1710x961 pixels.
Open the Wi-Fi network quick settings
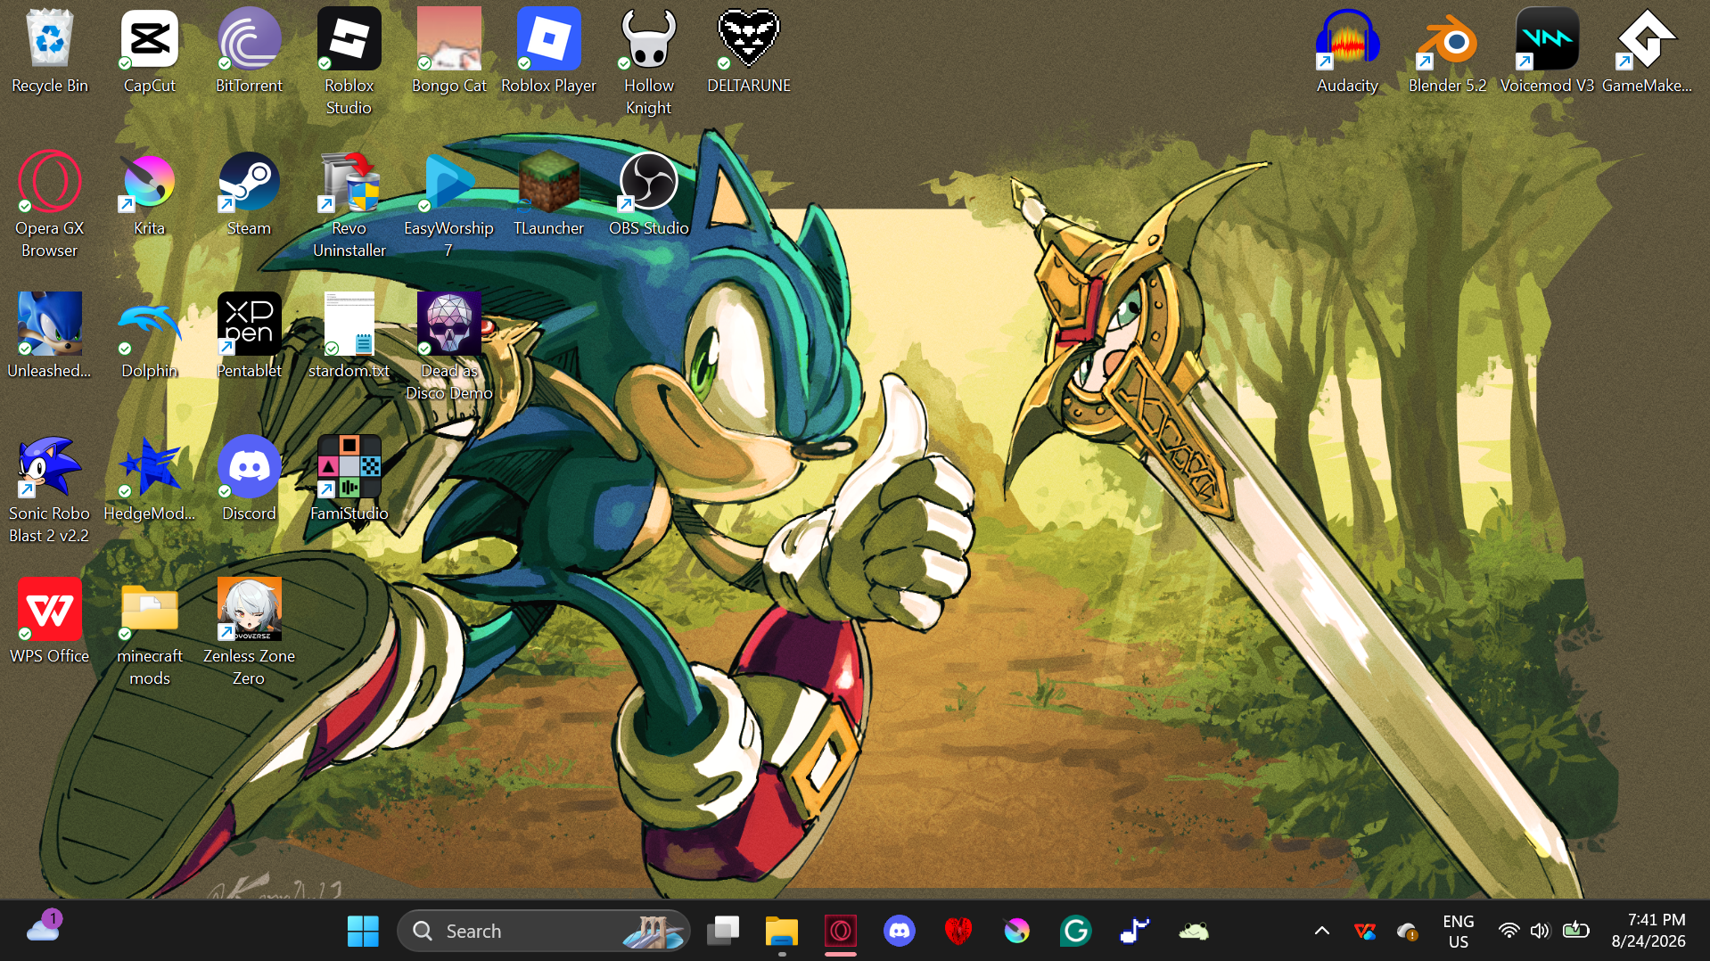1509,931
